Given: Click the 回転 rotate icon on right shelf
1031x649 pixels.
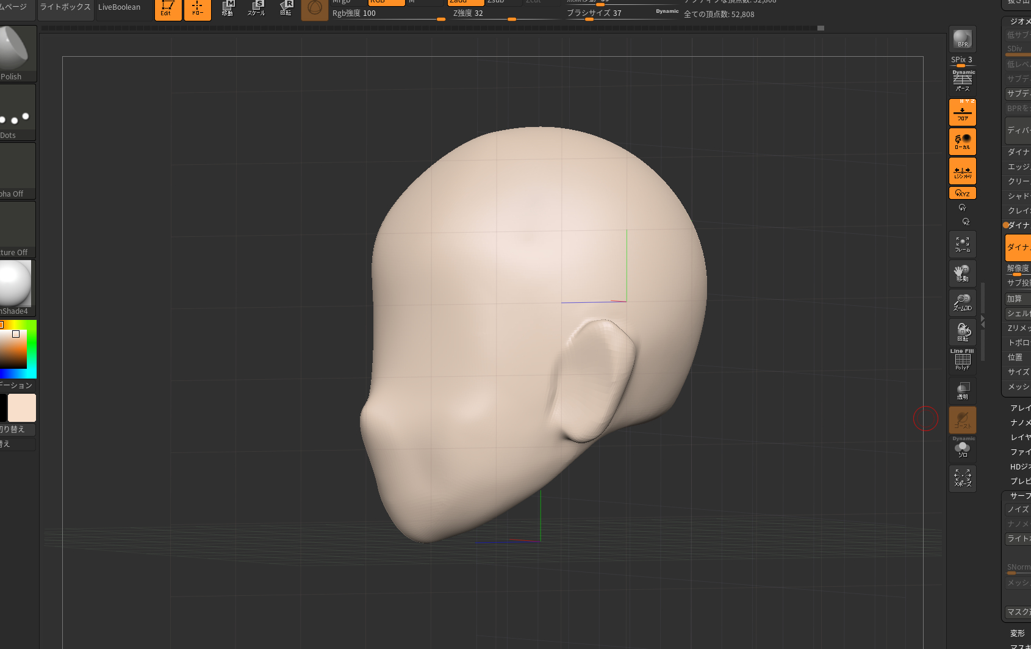Looking at the screenshot, I should (x=963, y=332).
